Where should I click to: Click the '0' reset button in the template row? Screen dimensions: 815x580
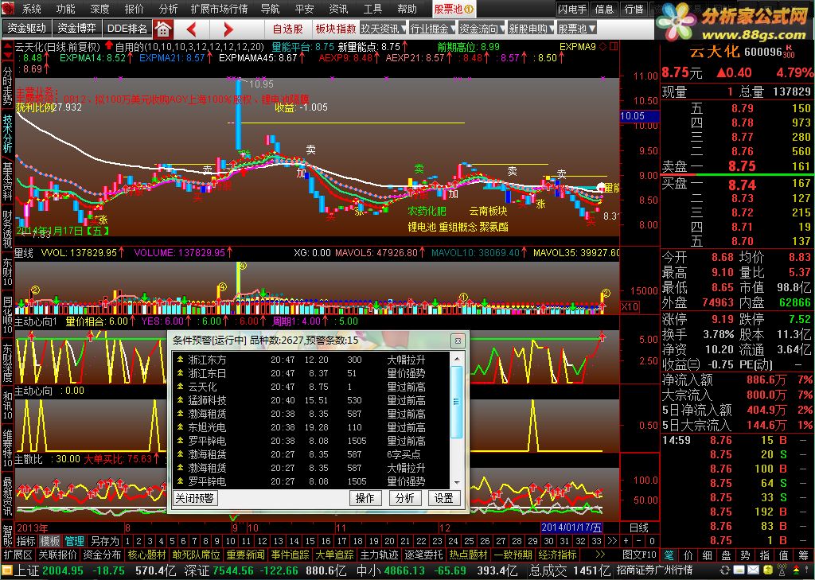(x=653, y=540)
